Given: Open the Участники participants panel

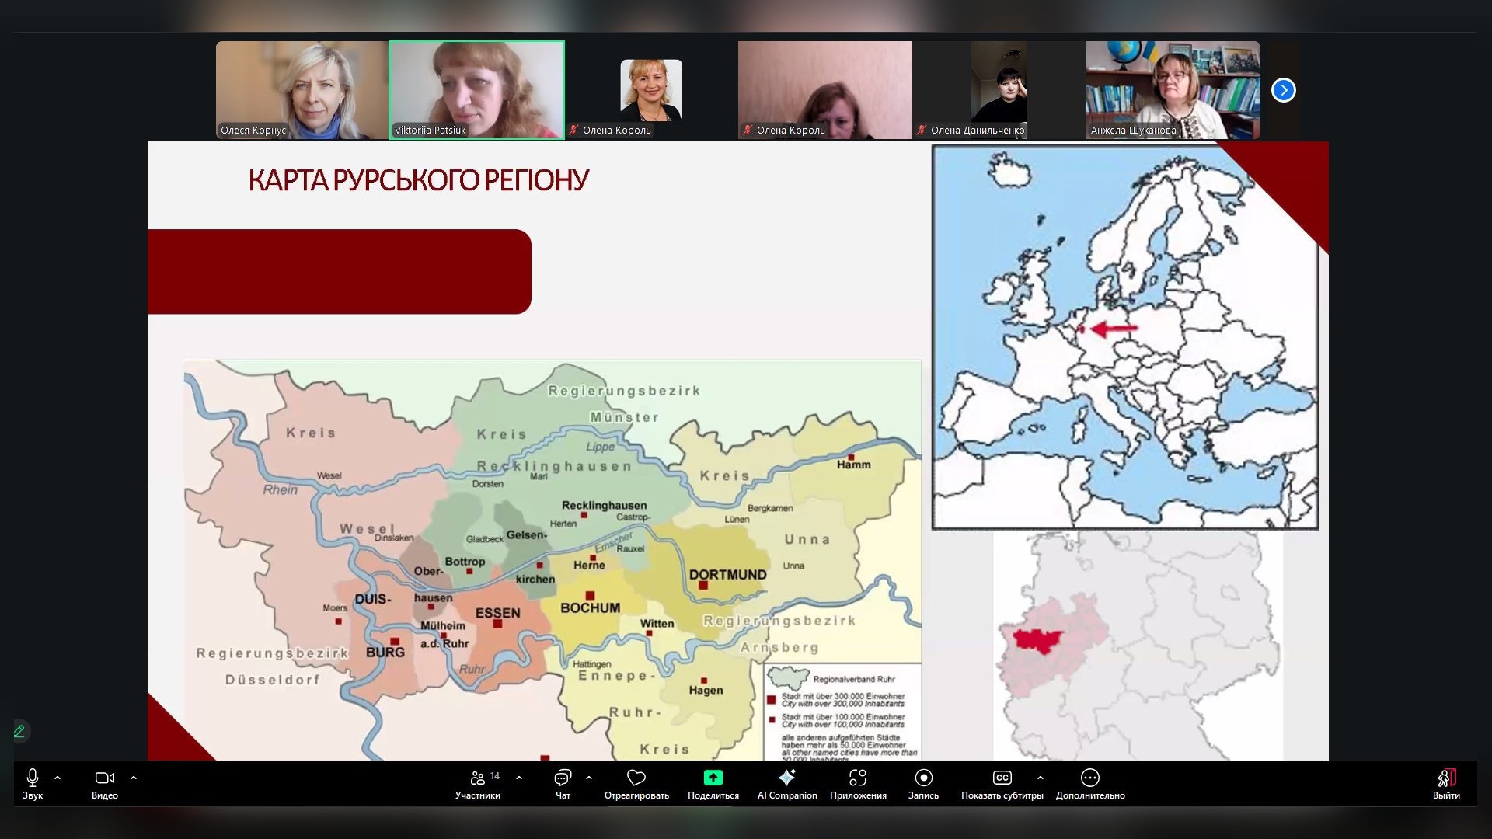Looking at the screenshot, I should [478, 779].
